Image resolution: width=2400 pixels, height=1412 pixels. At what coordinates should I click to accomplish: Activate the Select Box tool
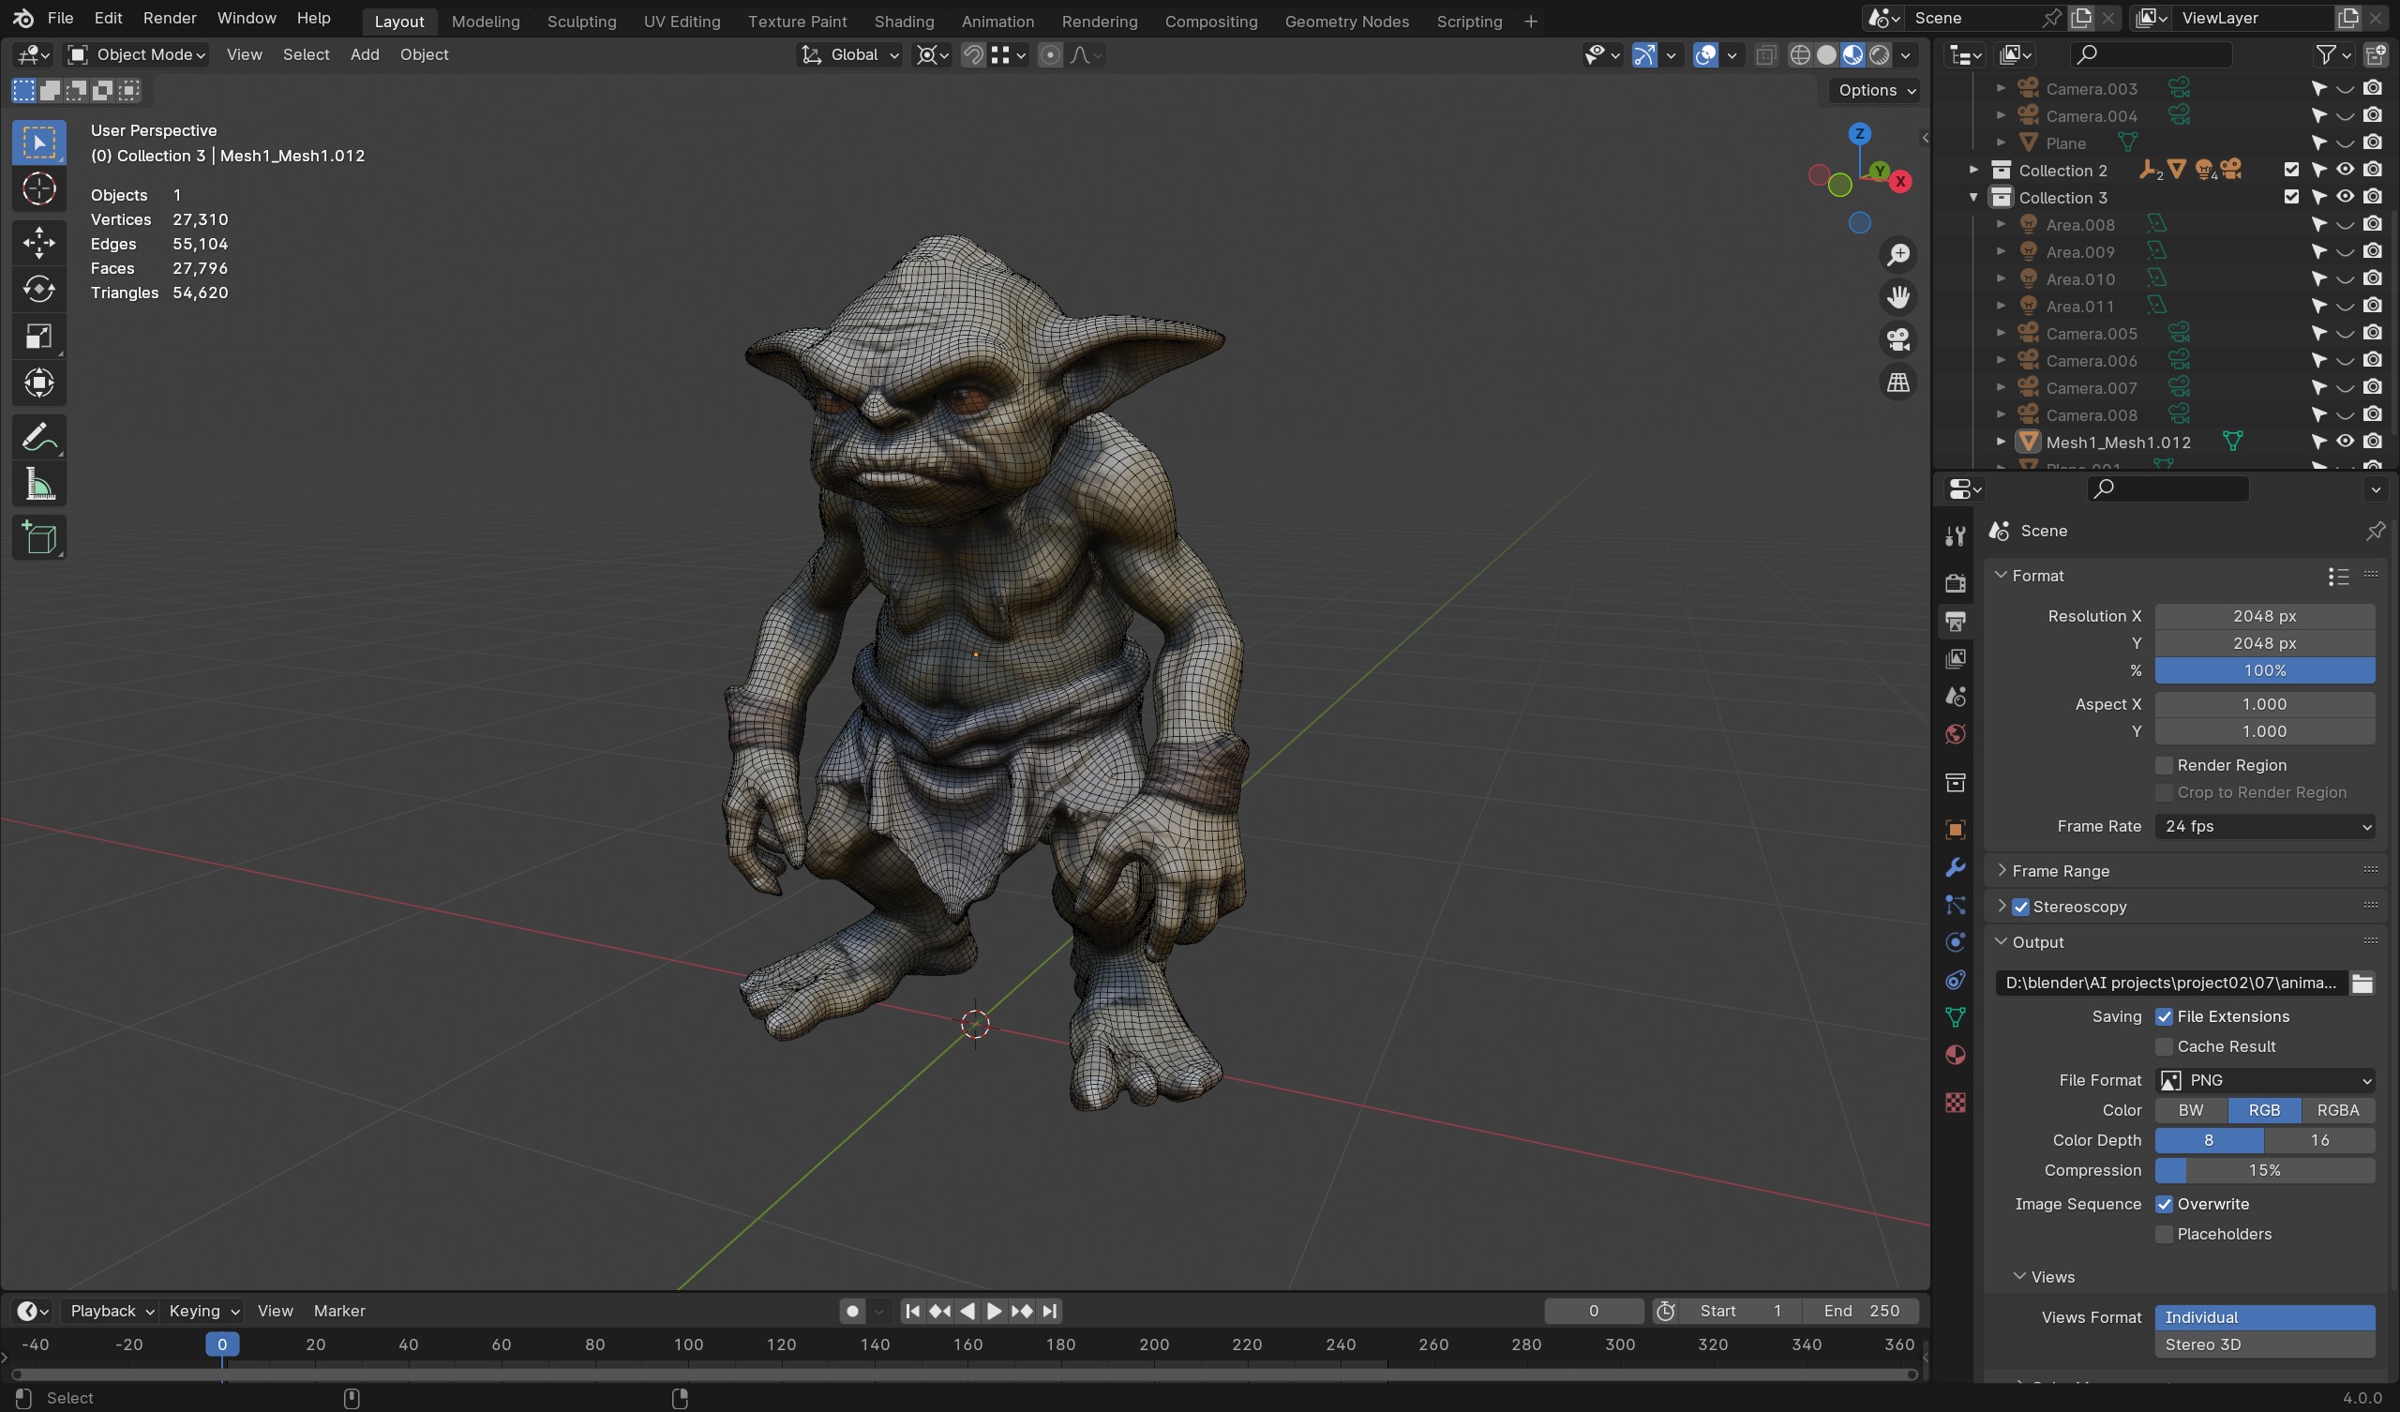pos(39,143)
